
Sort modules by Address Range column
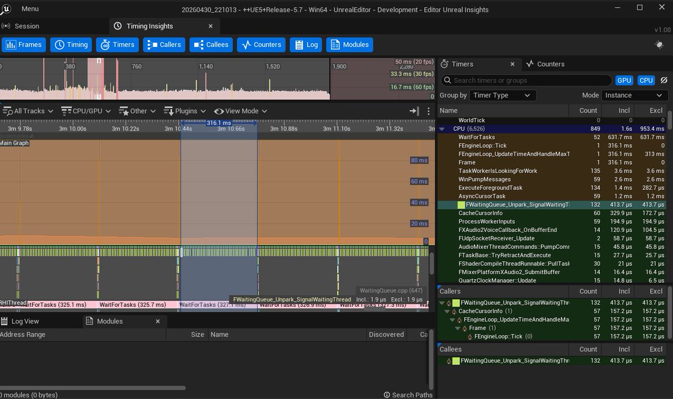tap(82, 335)
